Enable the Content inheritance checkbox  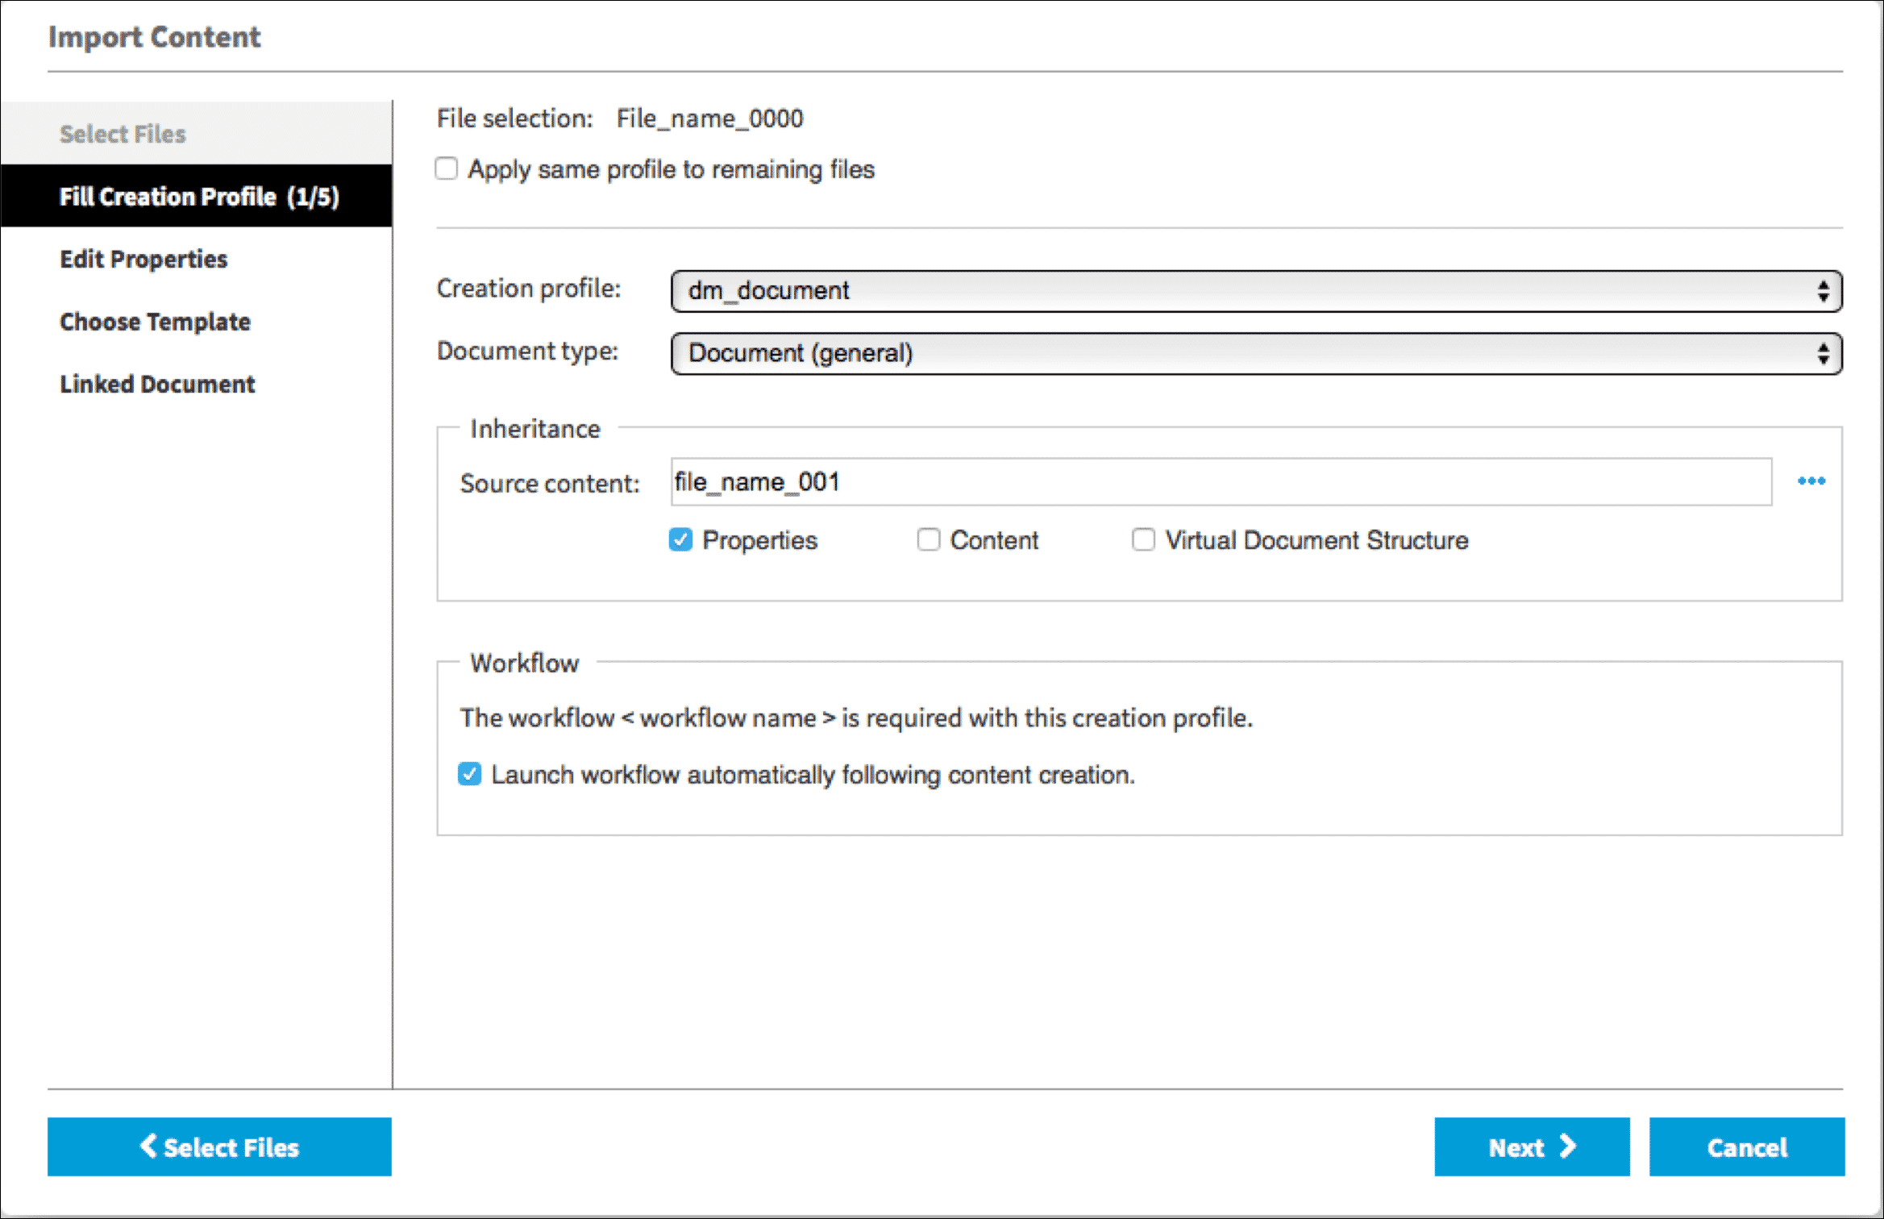(929, 539)
